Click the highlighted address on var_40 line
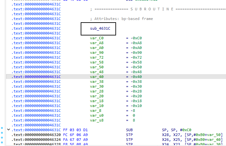This screenshot has width=226, height=146. (x=36, y=77)
